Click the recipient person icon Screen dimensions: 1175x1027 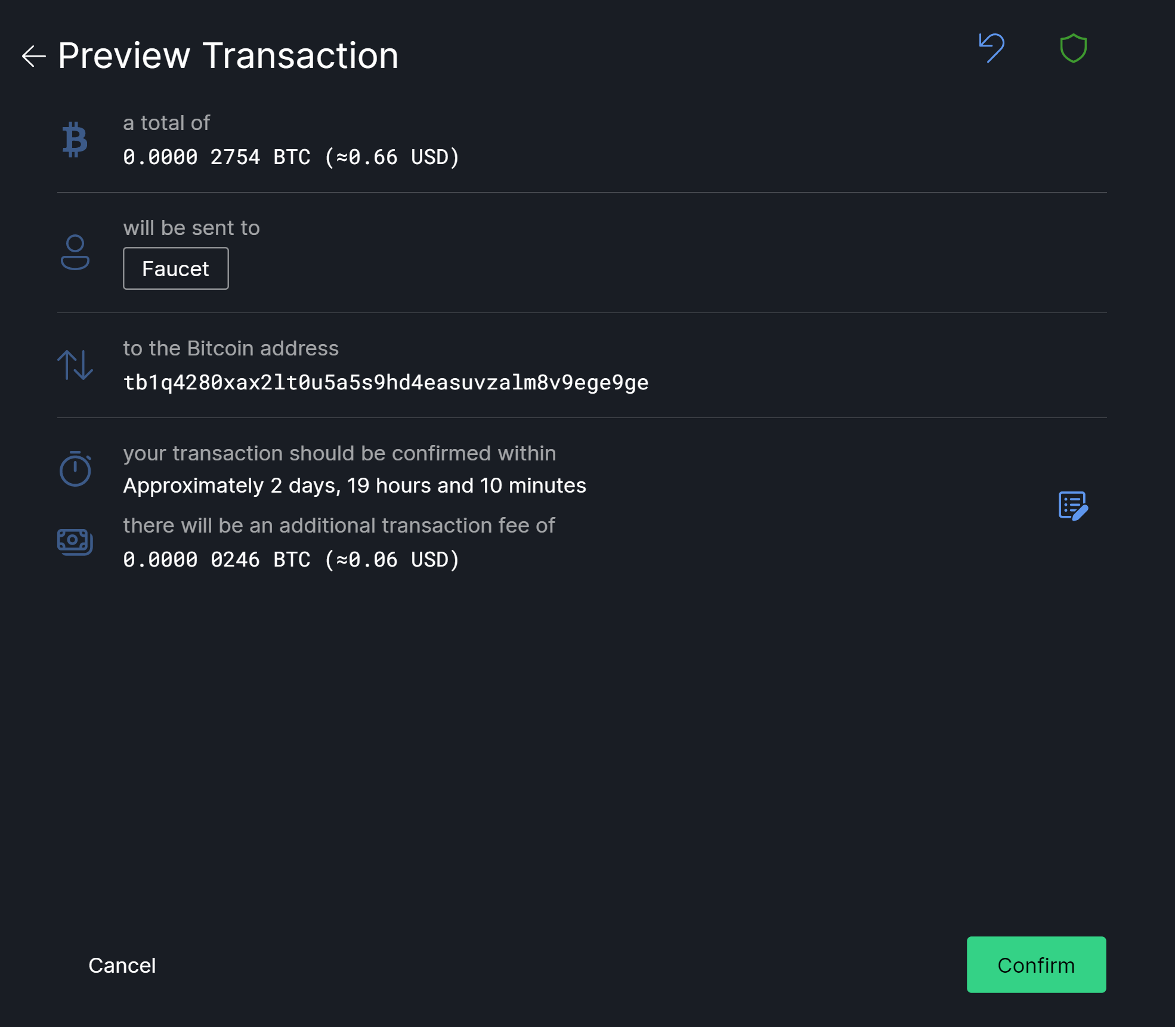(75, 252)
